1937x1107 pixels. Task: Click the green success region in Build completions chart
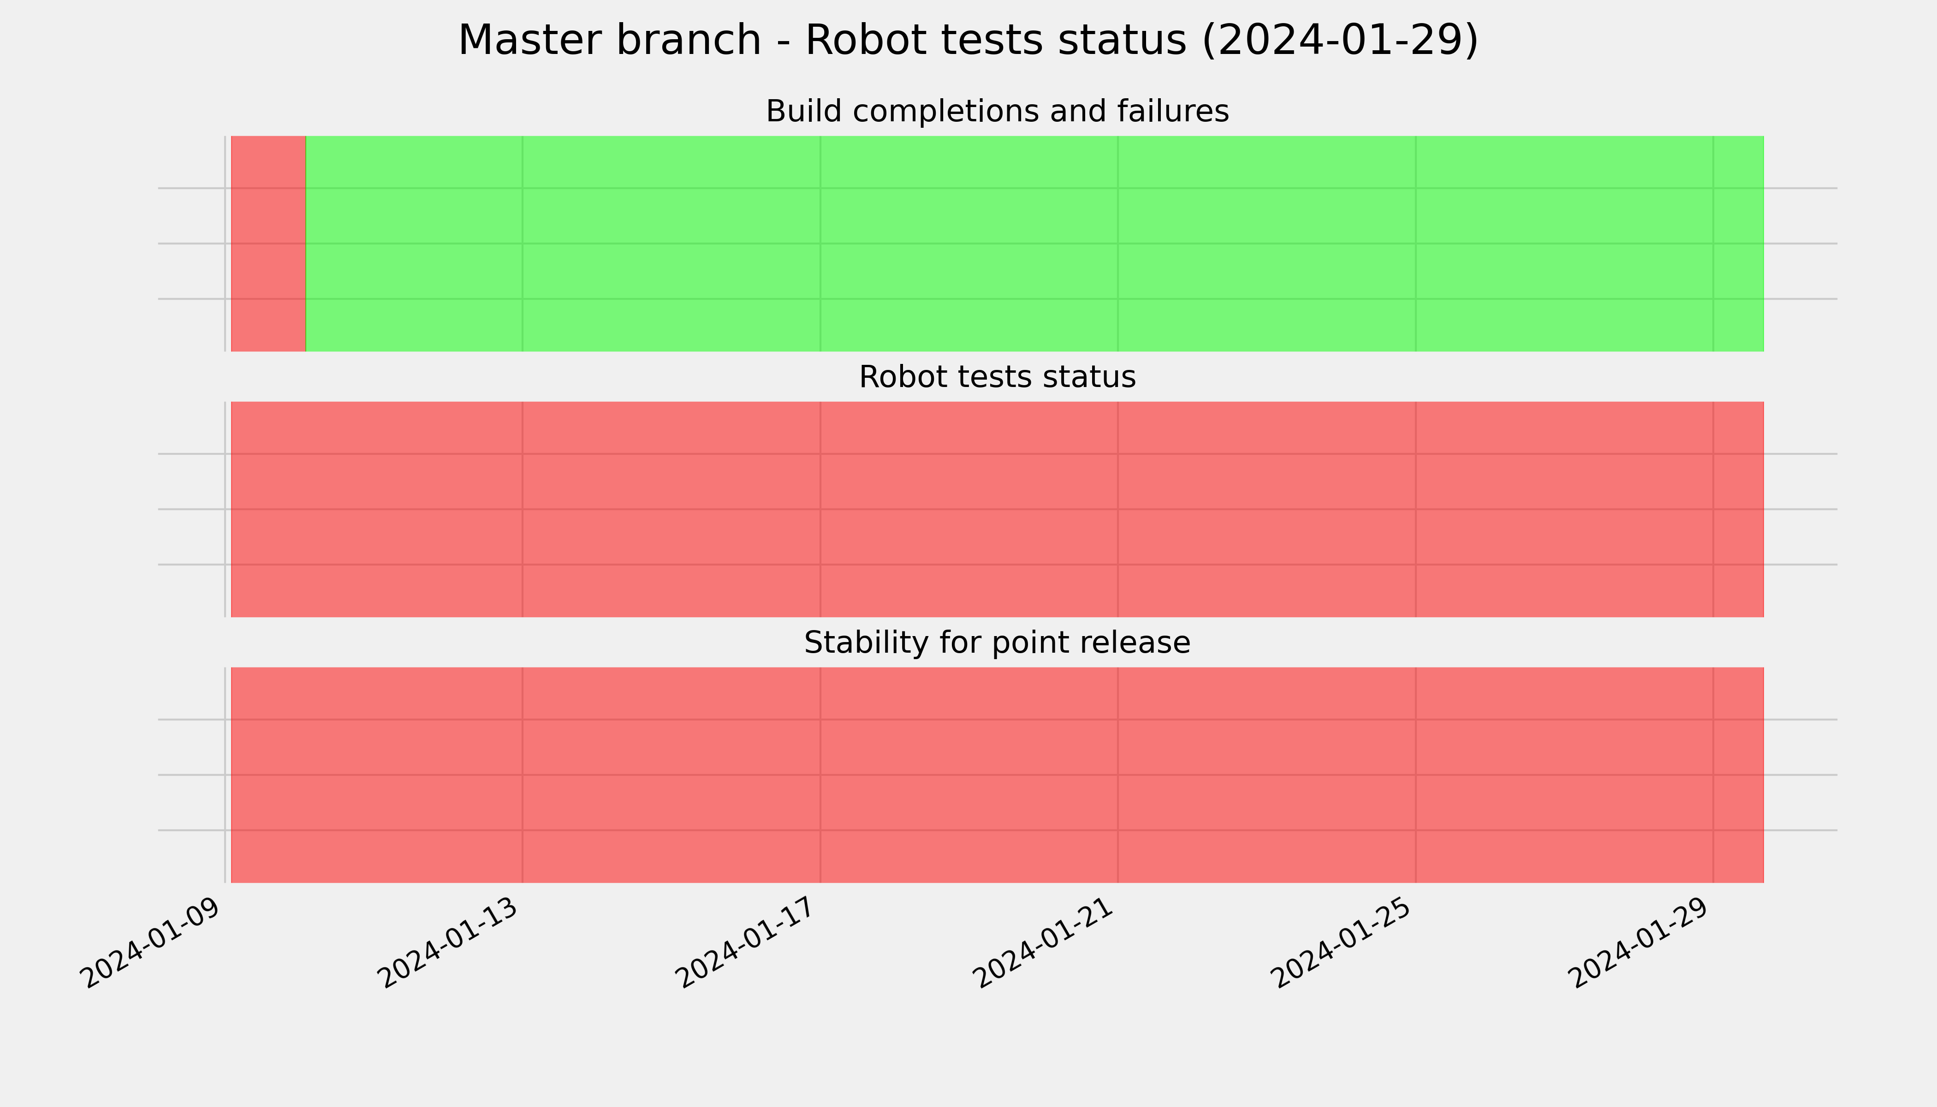point(1034,243)
